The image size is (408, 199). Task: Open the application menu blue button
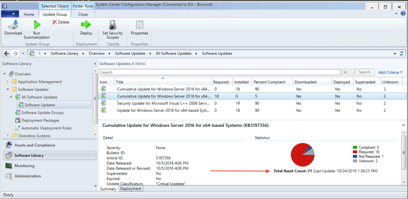10,14
